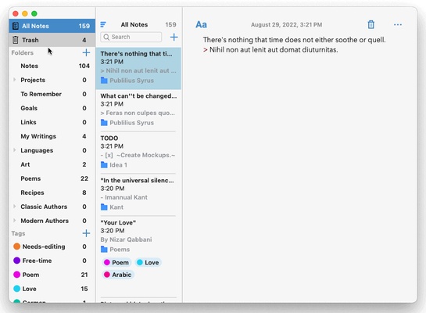Select the magenta Poem tag dot in sidebar
The height and width of the screenshot is (313, 426).
pos(17,275)
